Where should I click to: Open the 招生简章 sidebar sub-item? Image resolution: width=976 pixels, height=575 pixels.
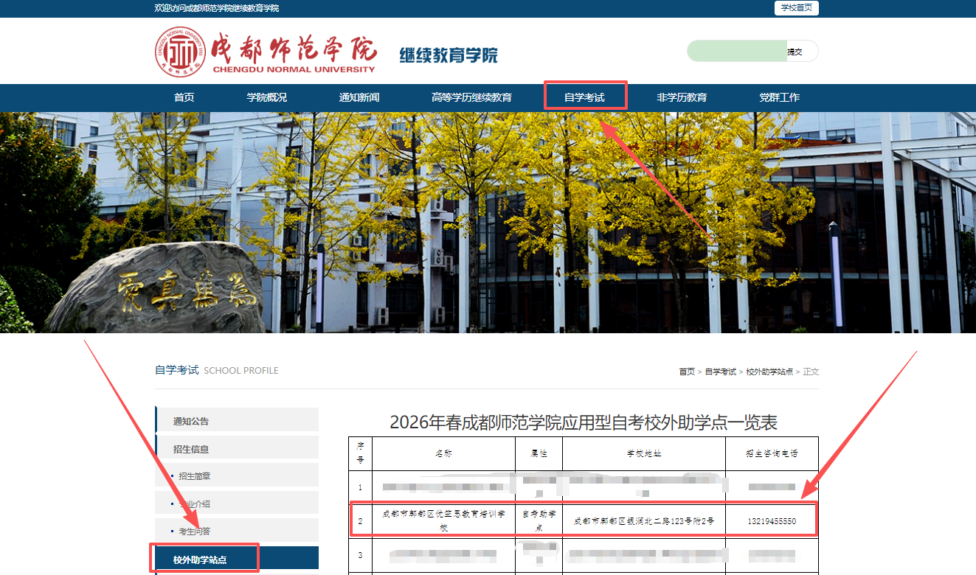tap(195, 476)
